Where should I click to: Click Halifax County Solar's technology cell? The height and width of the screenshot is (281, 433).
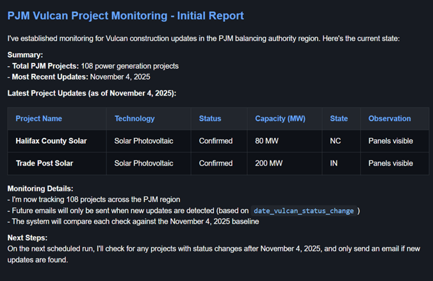tap(143, 141)
